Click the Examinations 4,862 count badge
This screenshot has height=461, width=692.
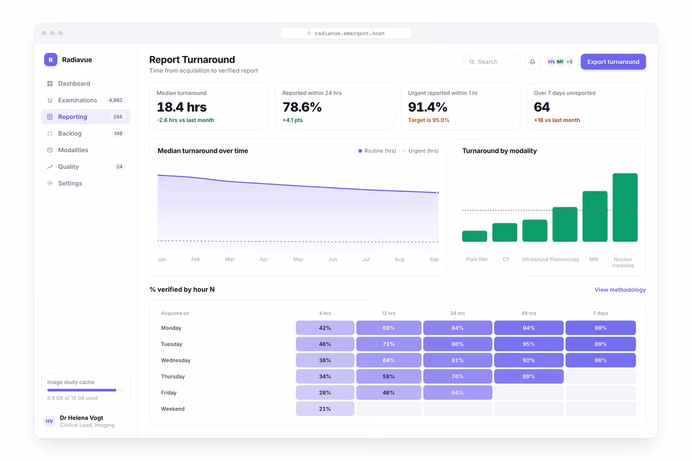[x=117, y=100]
